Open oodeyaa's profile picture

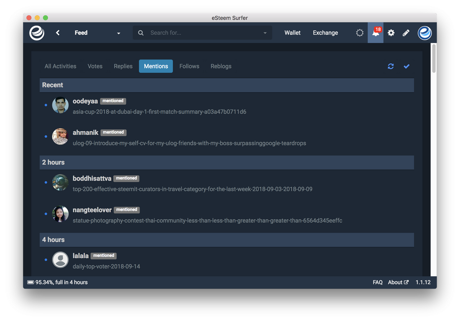60,105
